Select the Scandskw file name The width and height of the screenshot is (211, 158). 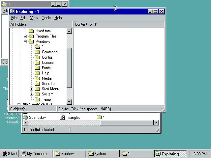click(37, 118)
